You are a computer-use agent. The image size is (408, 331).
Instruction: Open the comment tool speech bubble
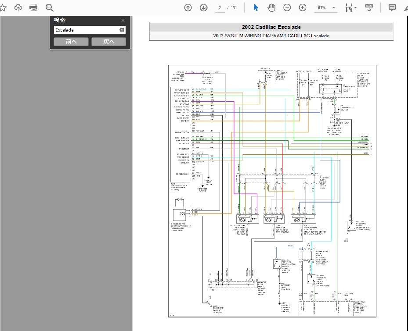(392, 8)
